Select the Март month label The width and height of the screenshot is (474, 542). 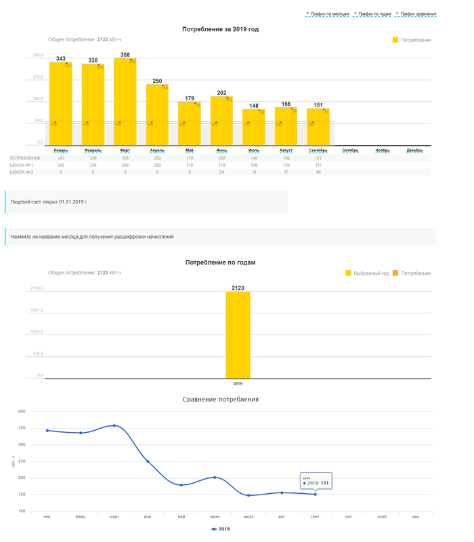tap(125, 151)
